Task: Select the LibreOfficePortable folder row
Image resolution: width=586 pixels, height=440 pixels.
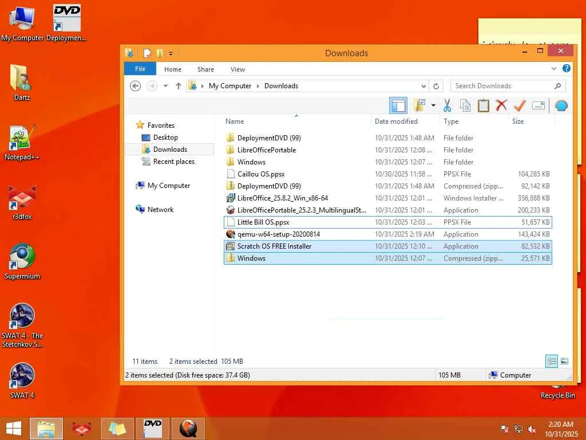Action: (x=387, y=150)
